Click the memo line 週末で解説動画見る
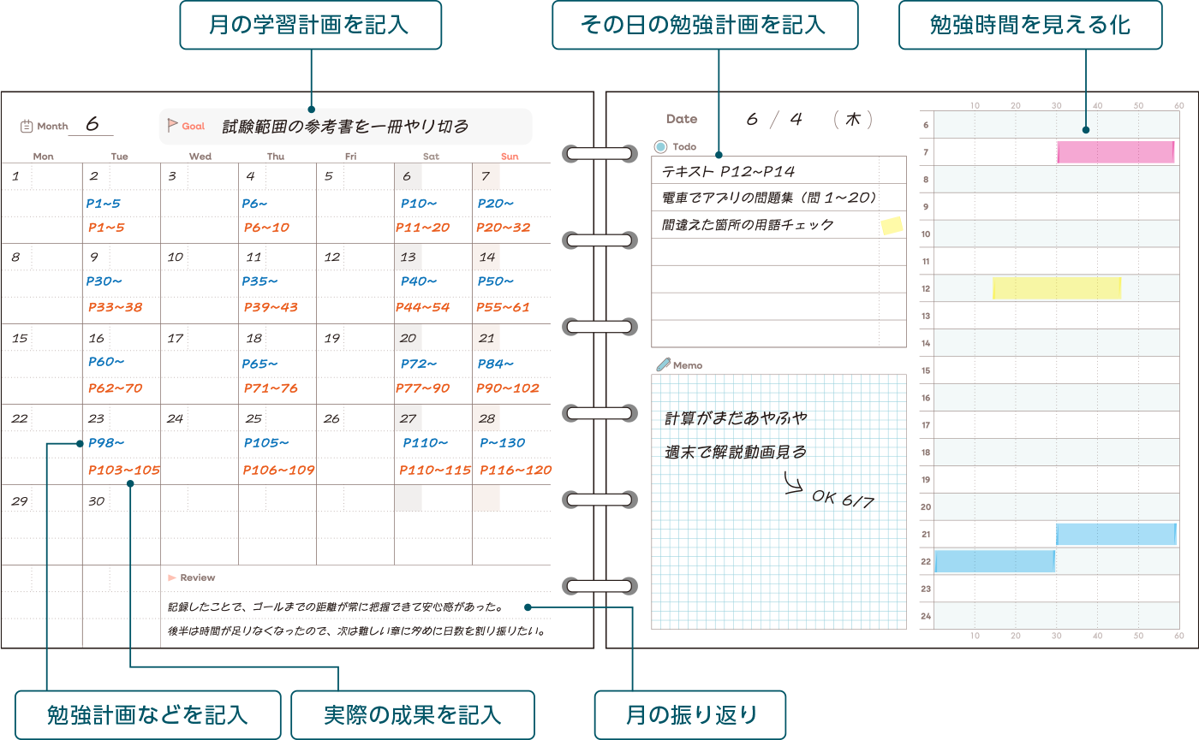1199x740 pixels. point(736,452)
